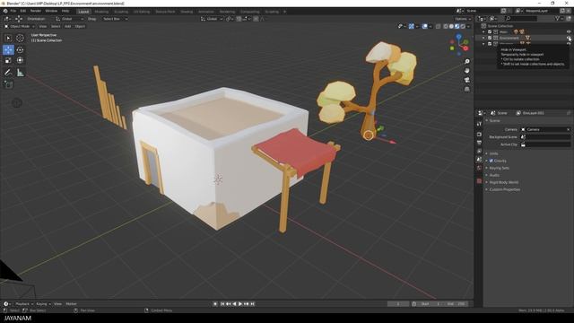574x323 pixels.
Task: Open the Tool properties tab
Action: click(x=479, y=124)
